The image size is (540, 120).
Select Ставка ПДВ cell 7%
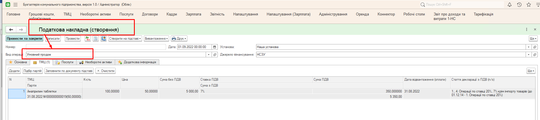pyautogui.click(x=256, y=91)
